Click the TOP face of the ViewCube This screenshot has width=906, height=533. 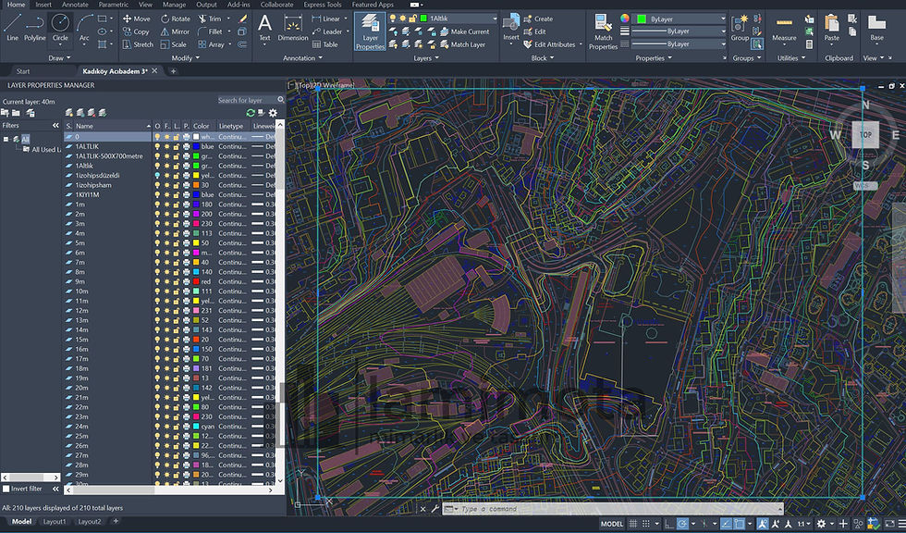(x=865, y=135)
